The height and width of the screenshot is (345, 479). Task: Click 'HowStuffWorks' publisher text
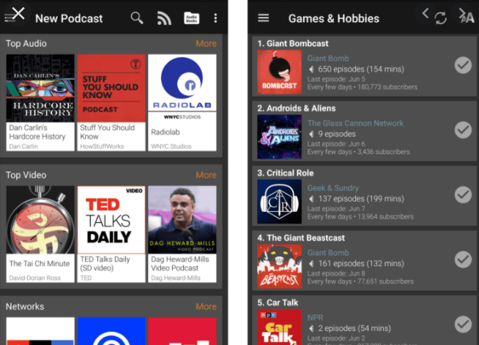(x=102, y=146)
